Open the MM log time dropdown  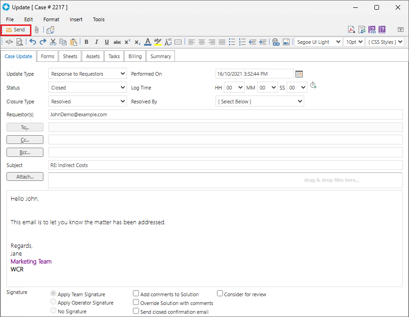tap(267, 88)
